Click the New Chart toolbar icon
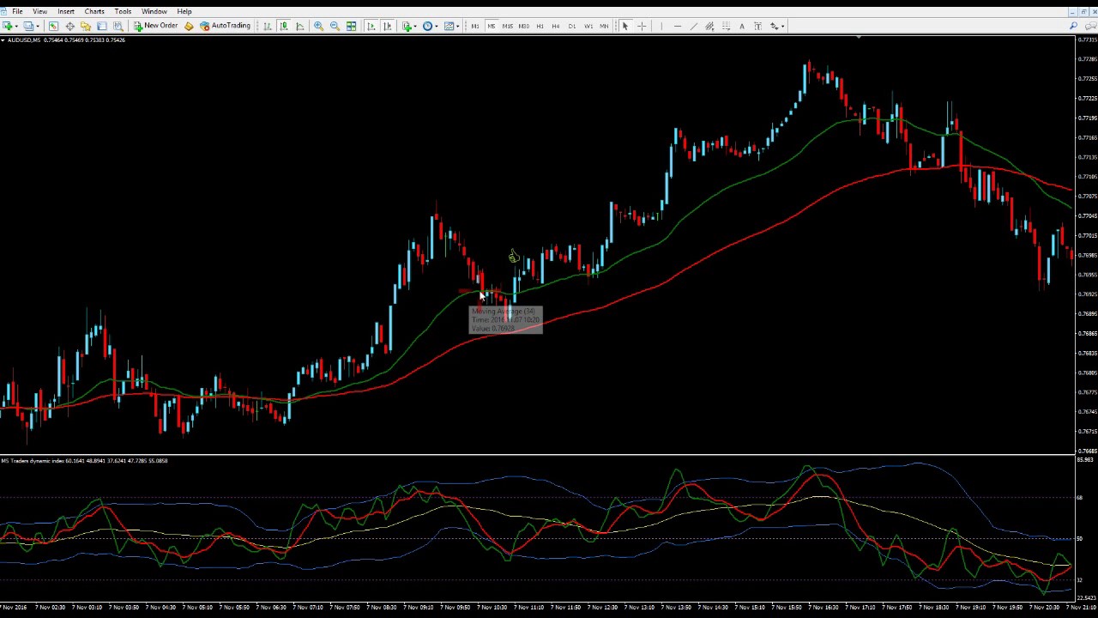 pyautogui.click(x=8, y=26)
